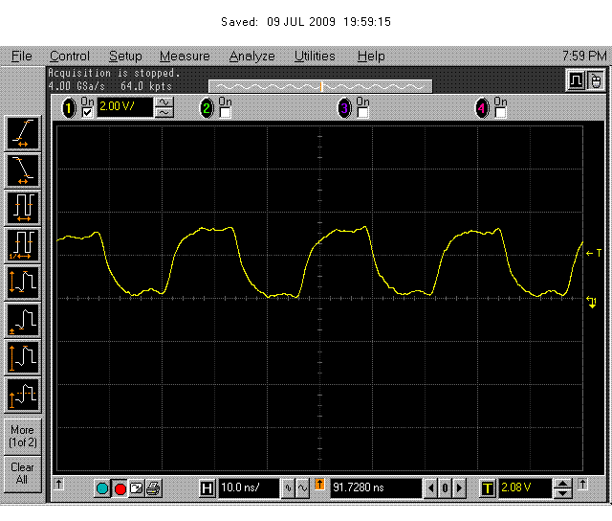The image size is (612, 521).
Task: Click the clear display icon beside Stop
Action: (136, 488)
